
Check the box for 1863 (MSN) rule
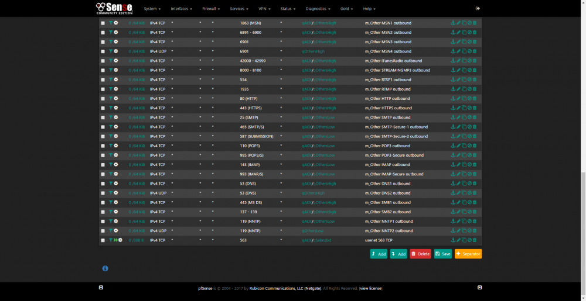[103, 23]
